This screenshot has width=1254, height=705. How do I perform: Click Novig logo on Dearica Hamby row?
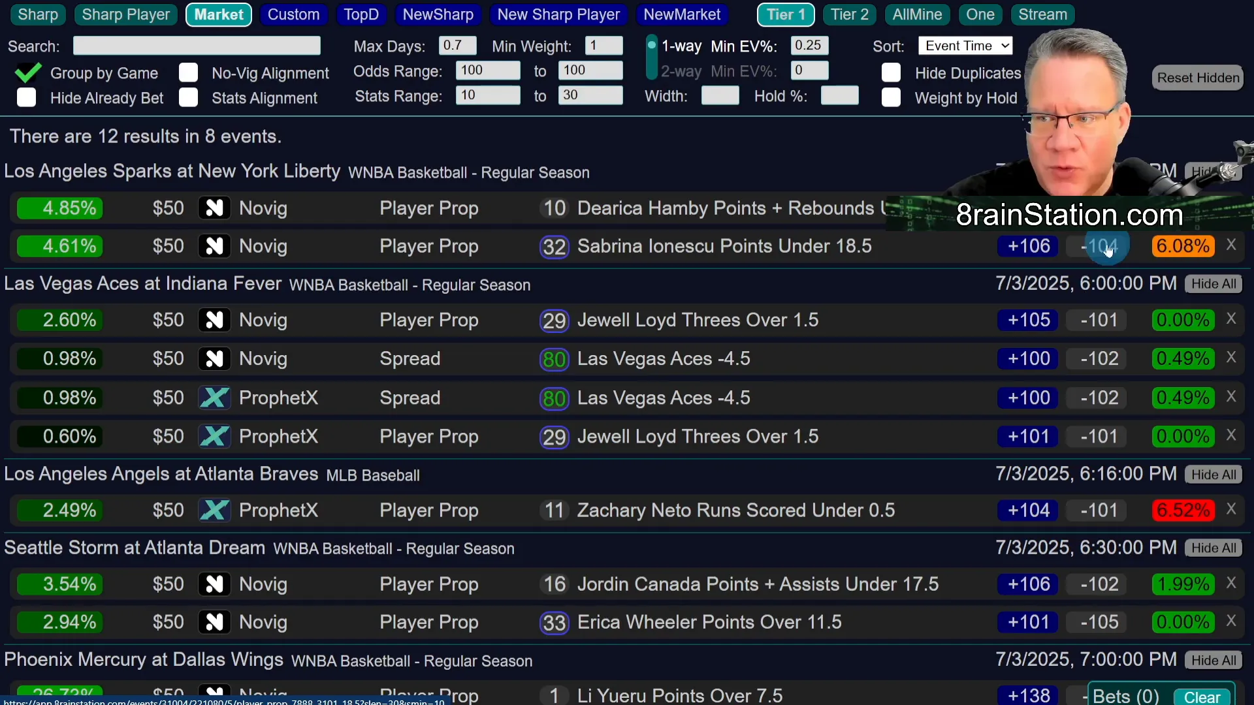click(214, 208)
